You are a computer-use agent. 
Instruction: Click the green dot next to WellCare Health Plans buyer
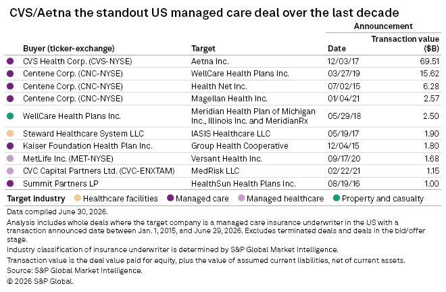10,116
